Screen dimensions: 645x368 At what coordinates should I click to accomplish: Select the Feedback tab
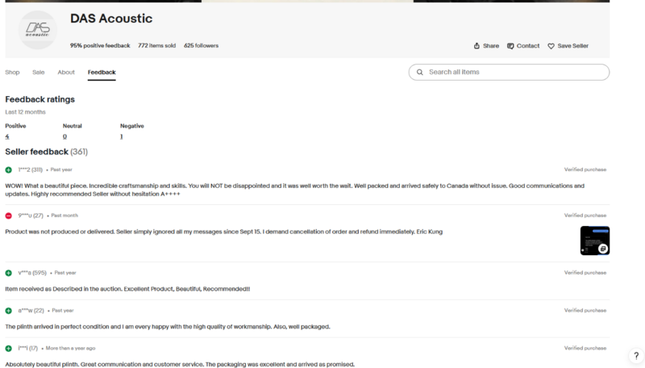click(x=102, y=73)
